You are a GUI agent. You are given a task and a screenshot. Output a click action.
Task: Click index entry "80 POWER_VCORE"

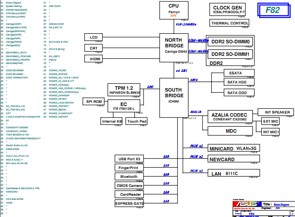[55, 71]
